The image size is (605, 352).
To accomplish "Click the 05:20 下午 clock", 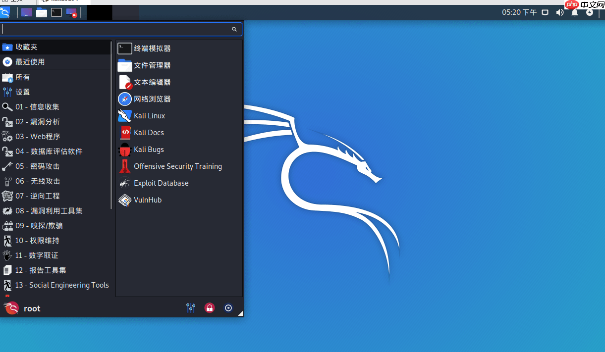I will pos(519,12).
